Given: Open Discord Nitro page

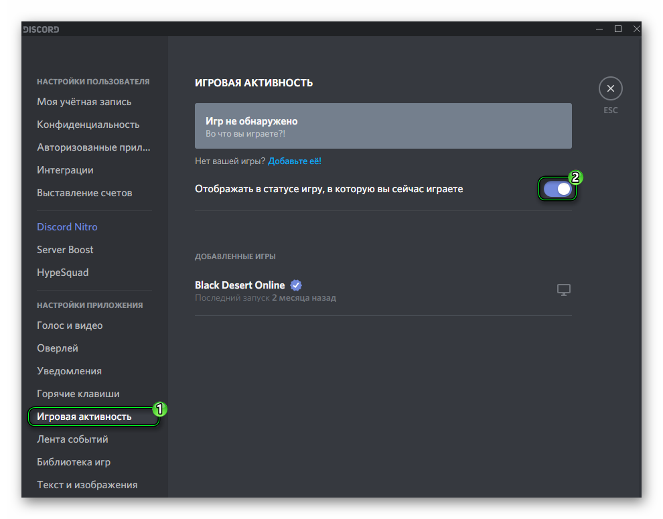Looking at the screenshot, I should 67,227.
